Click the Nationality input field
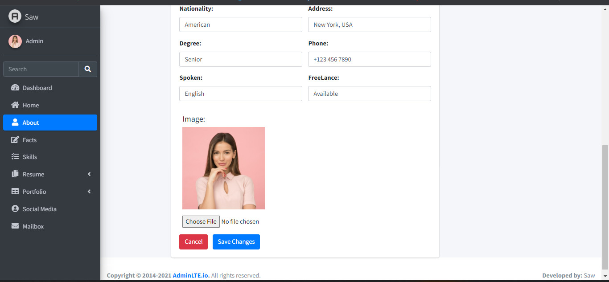609x282 pixels. tap(241, 25)
